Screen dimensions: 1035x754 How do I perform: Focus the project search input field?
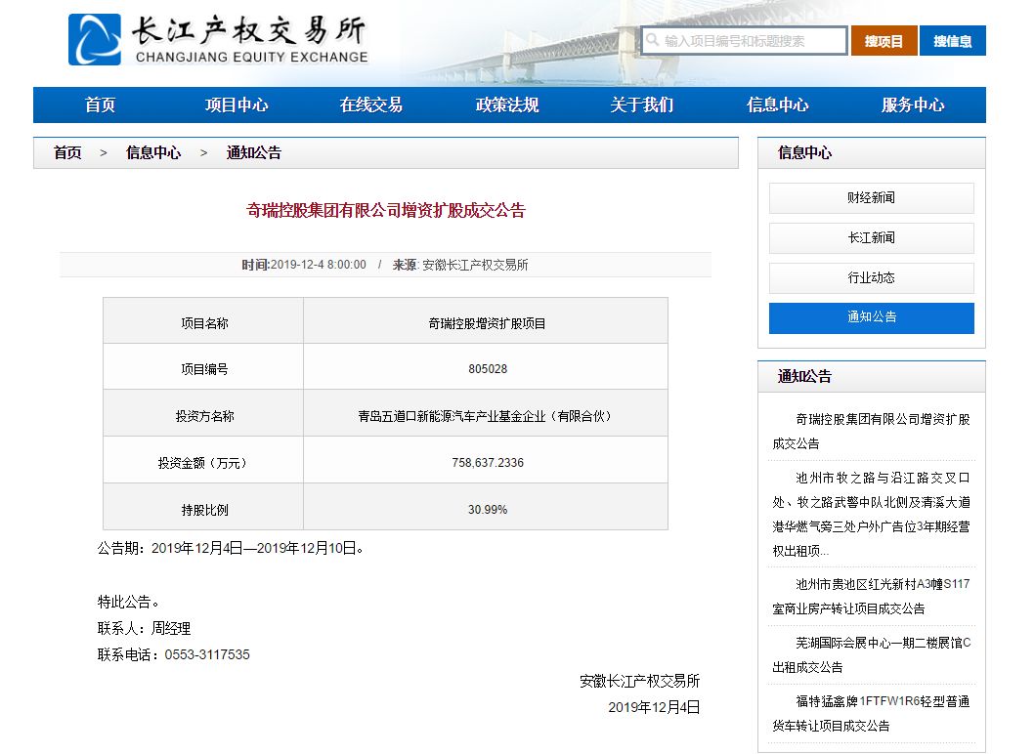coord(744,40)
